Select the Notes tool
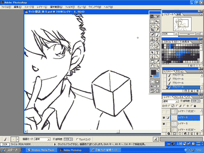 [152, 61]
